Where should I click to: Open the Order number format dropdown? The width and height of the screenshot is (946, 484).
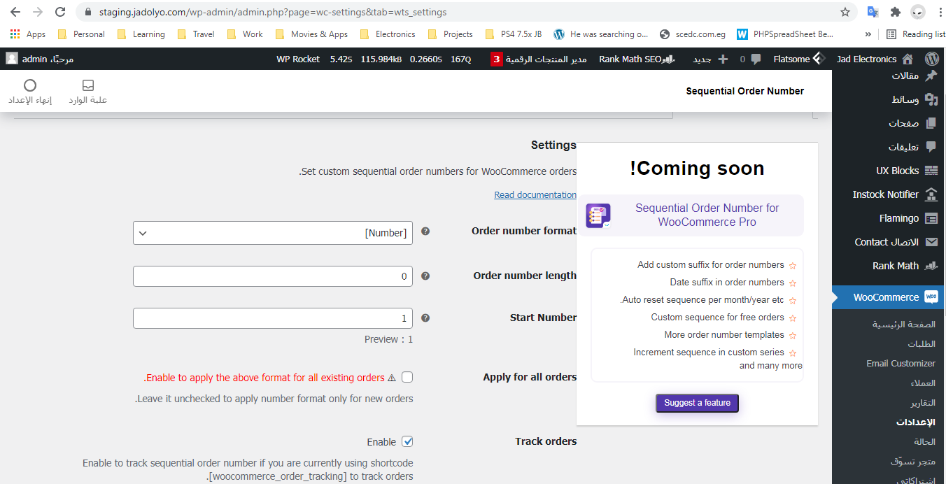(x=273, y=233)
